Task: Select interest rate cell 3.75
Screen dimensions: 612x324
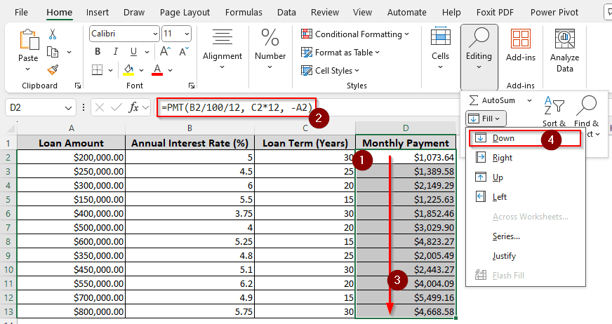Action: (189, 213)
